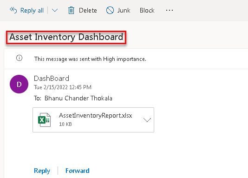Click the high importance info icon

tap(20, 58)
